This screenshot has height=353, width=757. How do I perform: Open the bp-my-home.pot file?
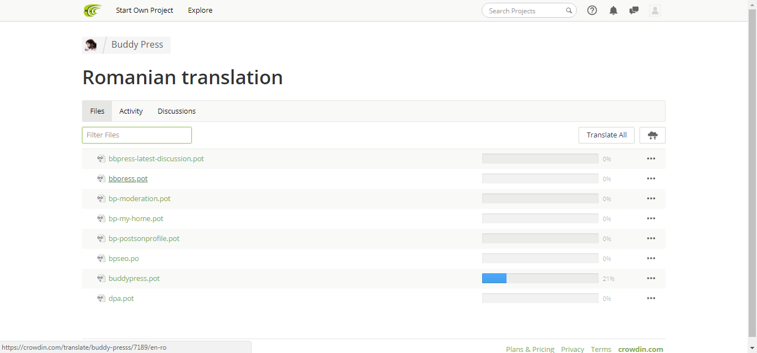click(136, 218)
